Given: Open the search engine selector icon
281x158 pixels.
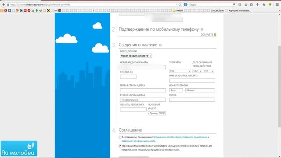Looking at the screenshot, I should (186, 5).
